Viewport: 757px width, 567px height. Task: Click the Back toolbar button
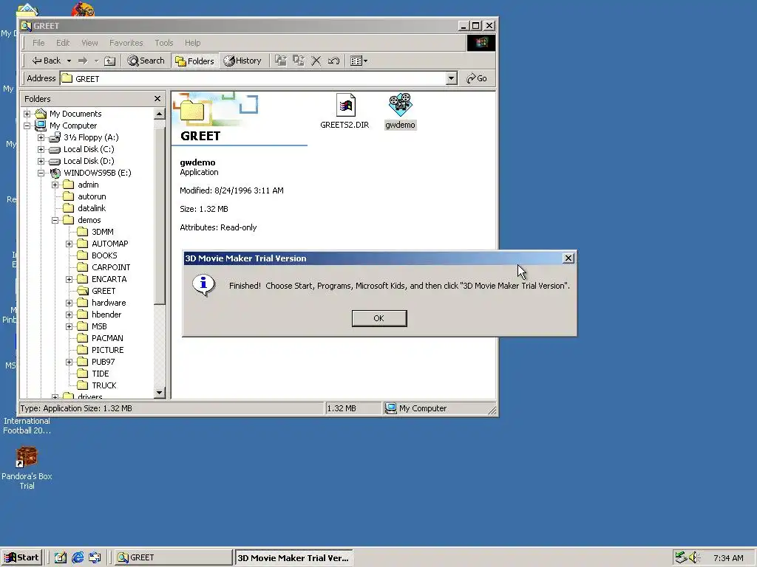tap(47, 61)
